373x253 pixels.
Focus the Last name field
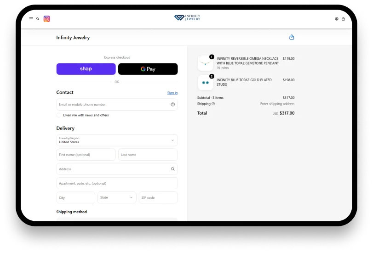point(148,155)
